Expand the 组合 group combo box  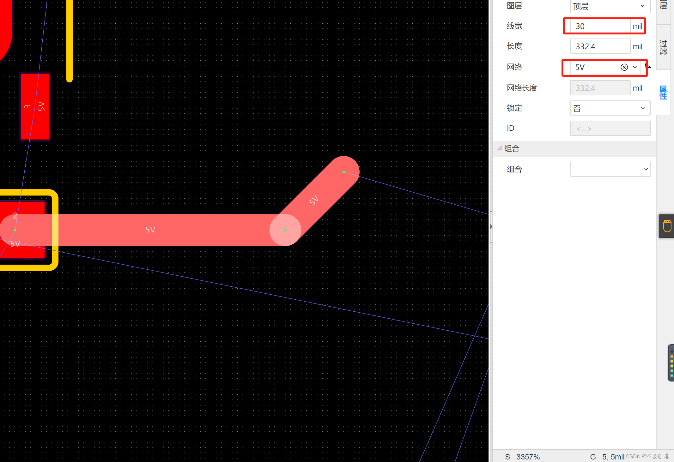tap(610, 170)
